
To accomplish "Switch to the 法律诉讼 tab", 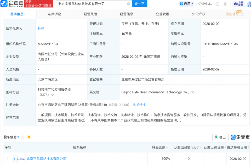I will click(54, 14).
